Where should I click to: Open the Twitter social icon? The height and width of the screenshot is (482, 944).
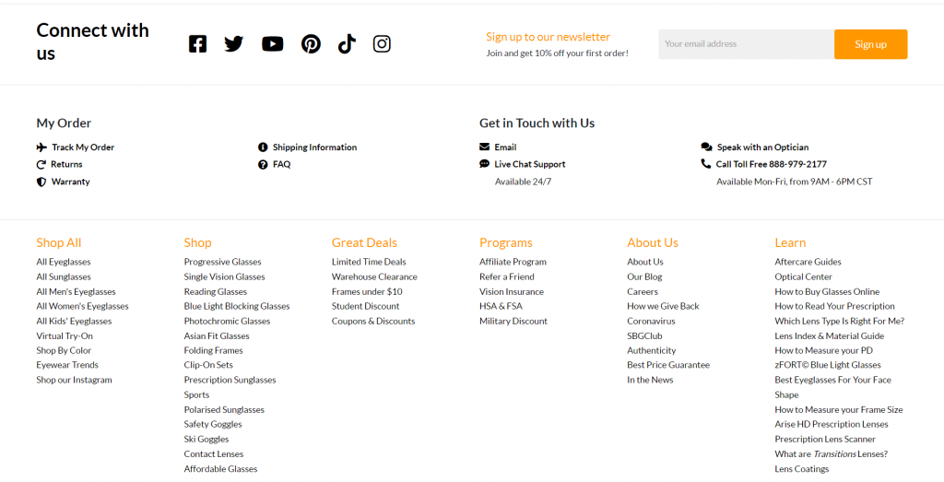point(233,44)
